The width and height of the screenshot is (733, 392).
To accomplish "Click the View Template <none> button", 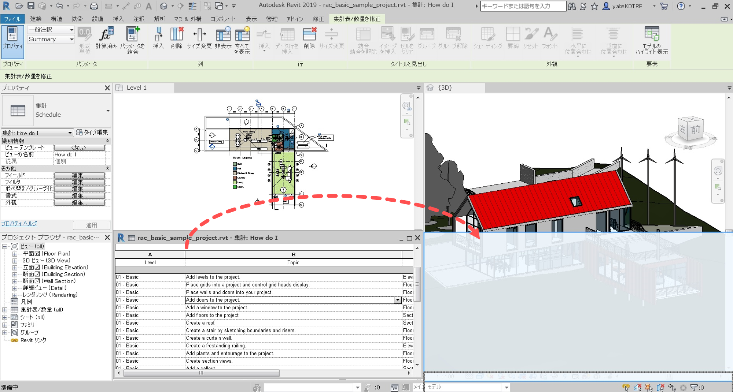I will point(80,148).
